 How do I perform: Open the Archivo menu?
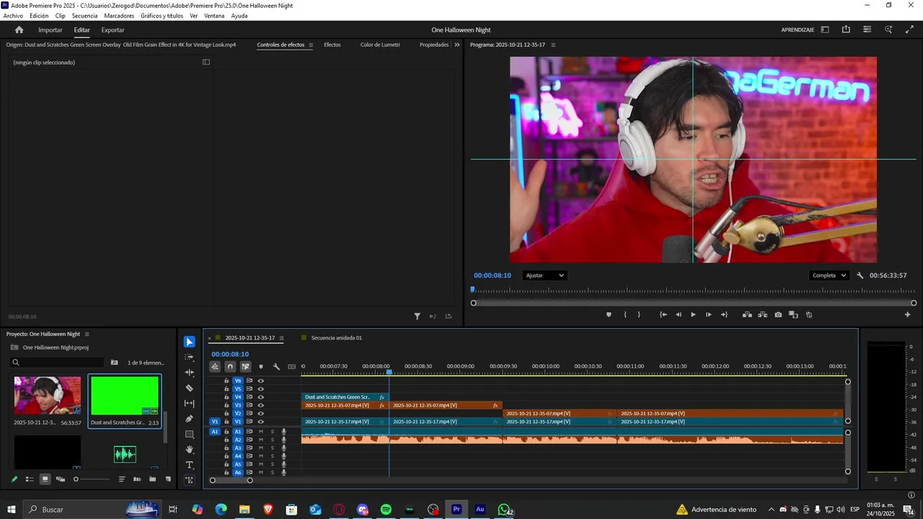tap(13, 16)
